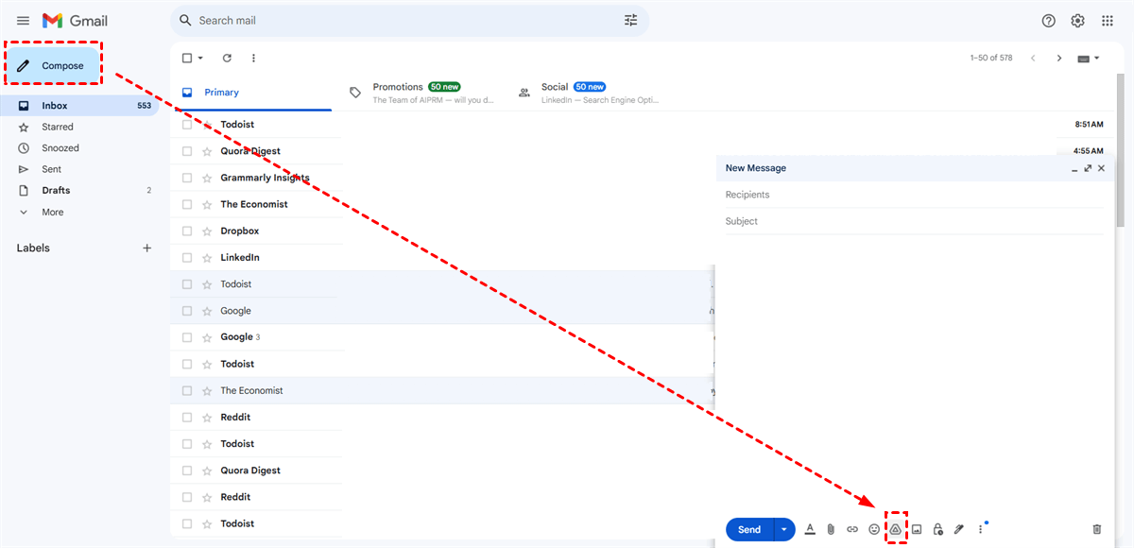Image resolution: width=1134 pixels, height=548 pixels.
Task: Open the Drafts folder
Action: pyautogui.click(x=79, y=190)
